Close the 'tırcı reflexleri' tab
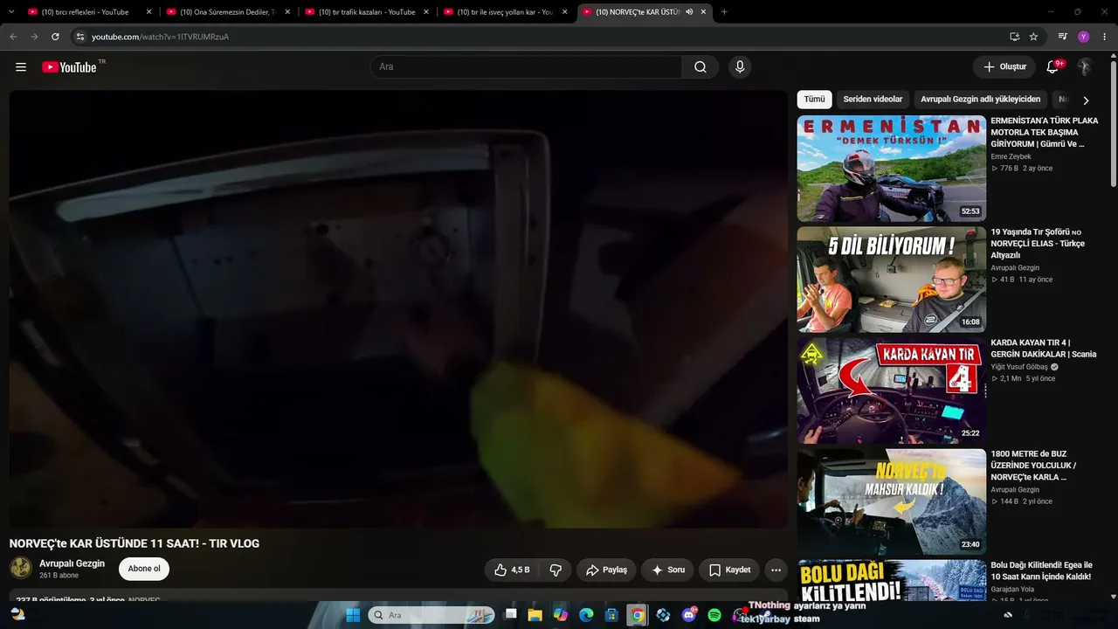This screenshot has height=629, width=1118. (148, 12)
